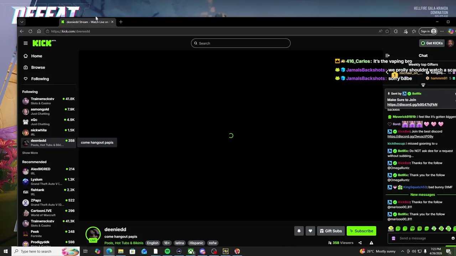Viewport: 456px width, 256px height.
Task: Click the New messages divider in chat
Action: point(423,195)
